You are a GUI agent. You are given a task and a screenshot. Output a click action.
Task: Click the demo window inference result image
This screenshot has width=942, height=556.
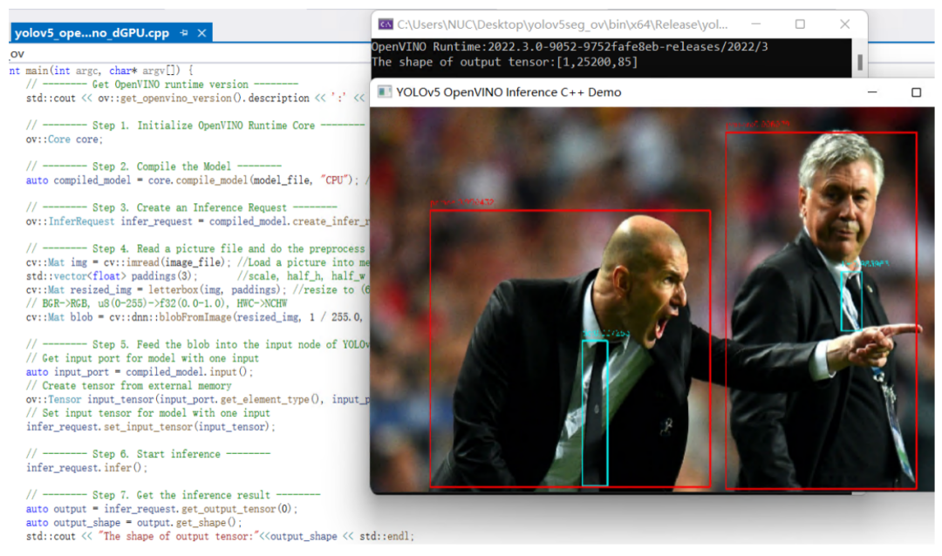click(652, 300)
